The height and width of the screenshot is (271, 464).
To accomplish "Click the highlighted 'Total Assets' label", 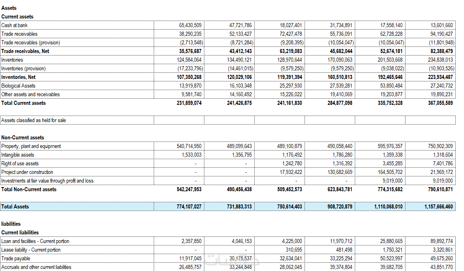I will click(15, 207).
